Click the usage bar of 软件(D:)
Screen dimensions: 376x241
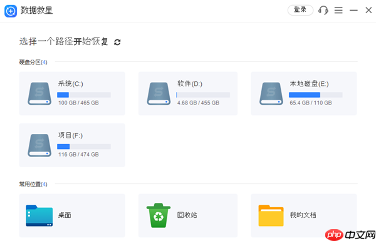tap(203, 95)
